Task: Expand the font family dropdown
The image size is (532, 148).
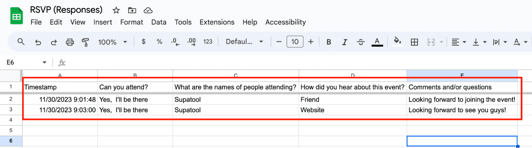Action: [x=244, y=42]
